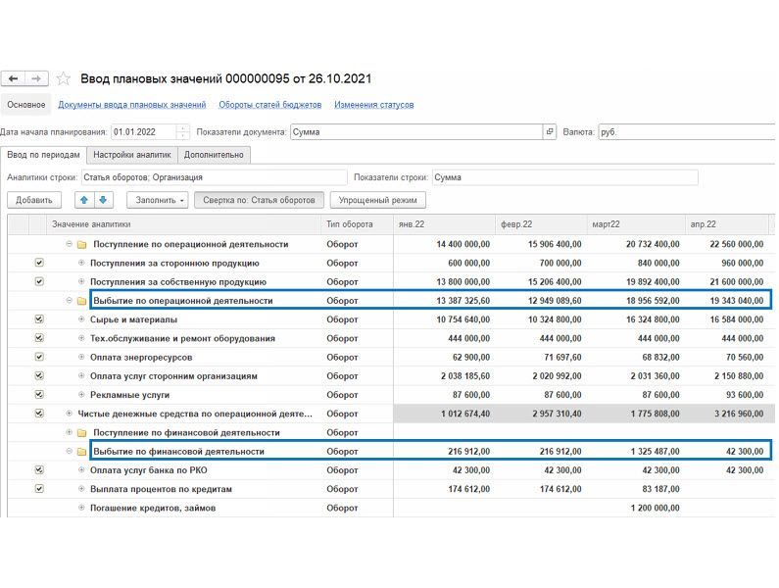The height and width of the screenshot is (588, 779).
Task: Open Изменения статусов link
Action: [374, 105]
